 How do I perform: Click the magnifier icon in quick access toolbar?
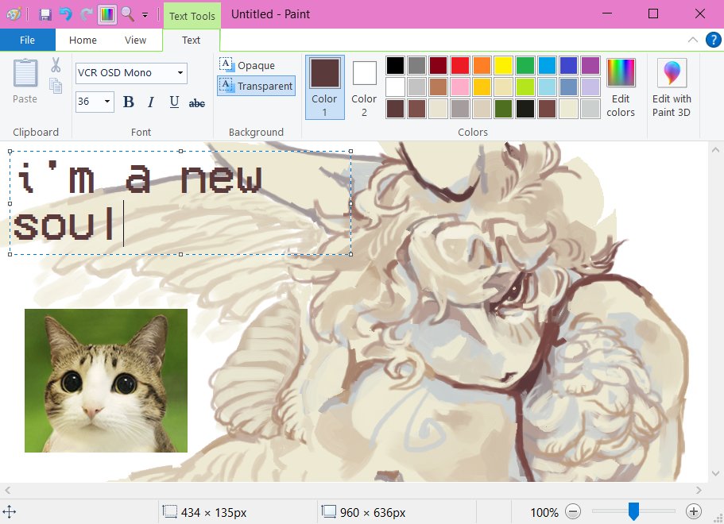point(127,15)
